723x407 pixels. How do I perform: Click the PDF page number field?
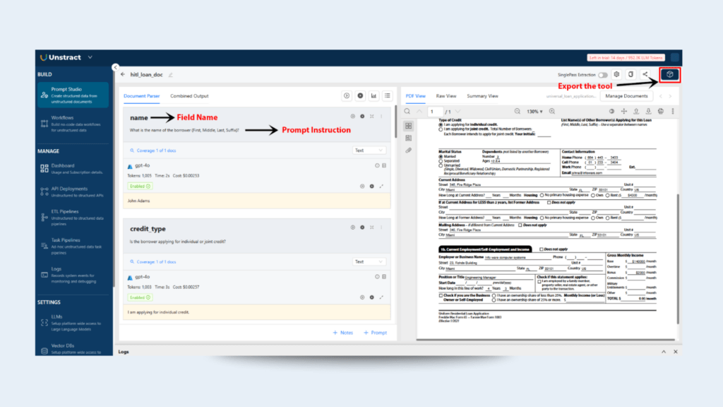pyautogui.click(x=435, y=112)
